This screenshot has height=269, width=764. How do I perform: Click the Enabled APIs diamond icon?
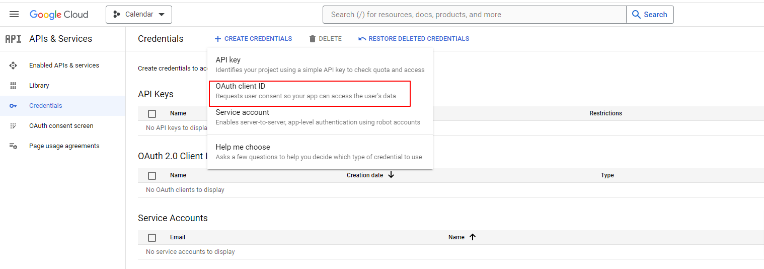tap(13, 65)
